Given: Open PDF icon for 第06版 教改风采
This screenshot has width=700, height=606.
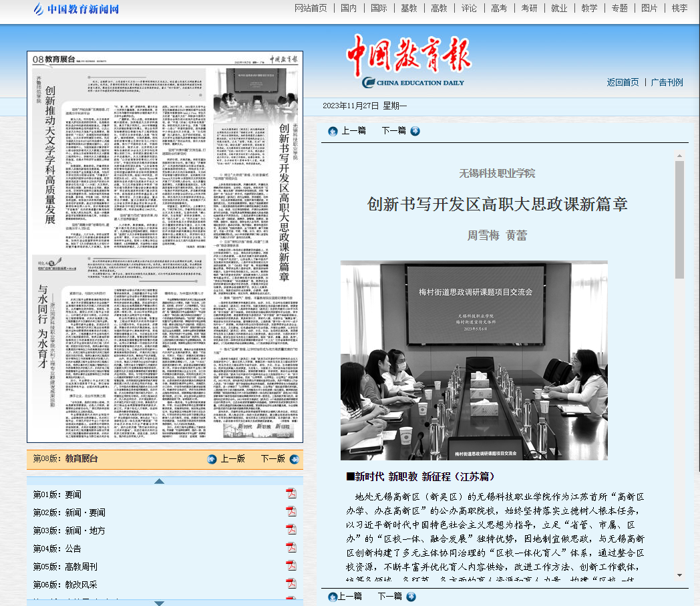Looking at the screenshot, I should tap(291, 584).
